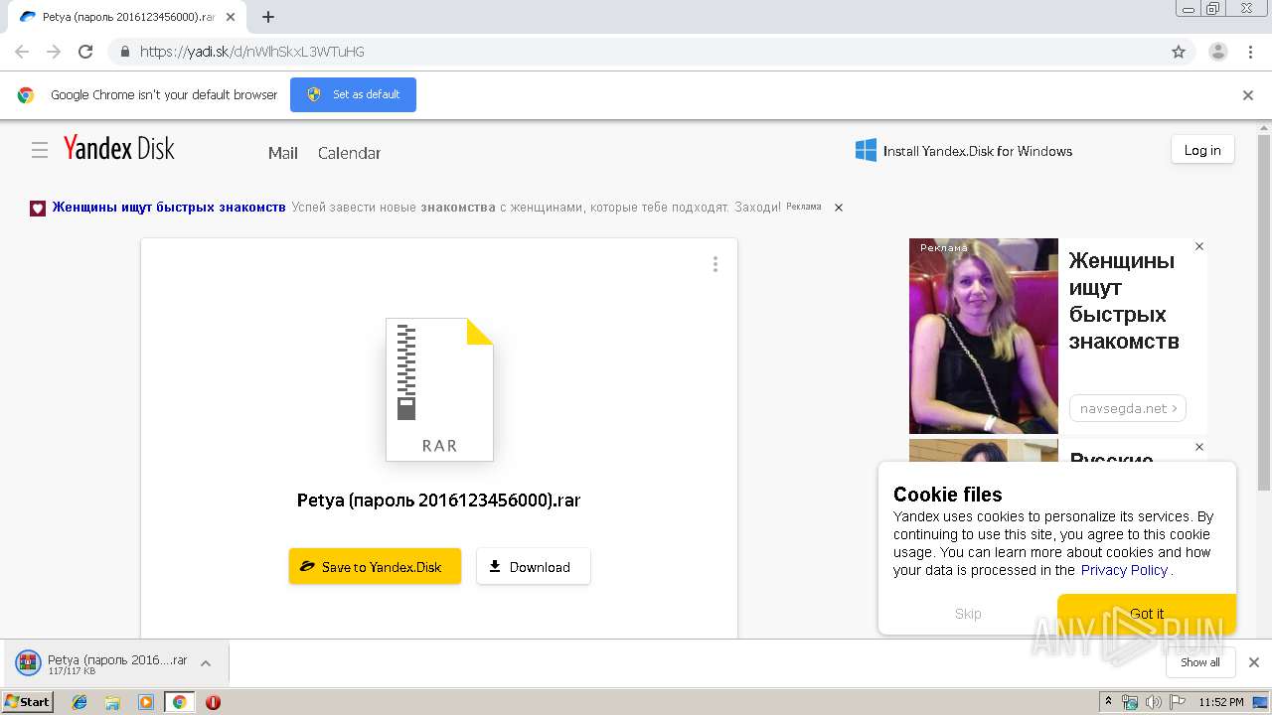Open the Chrome three-dot menu

pos(1250,52)
